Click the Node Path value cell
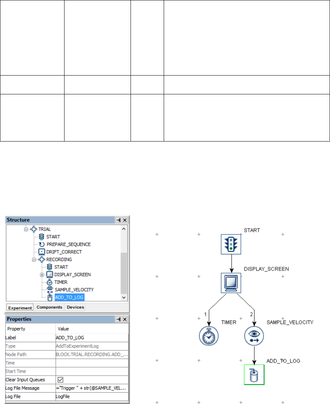Screen dimensions: 330x404 [92, 355]
